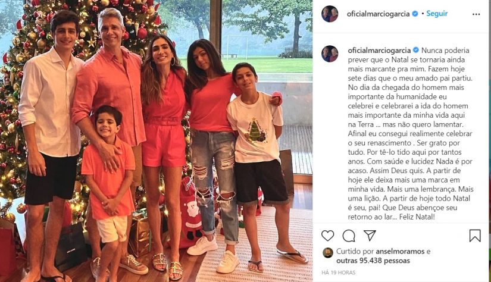Click verified badge in caption line

click(416, 50)
